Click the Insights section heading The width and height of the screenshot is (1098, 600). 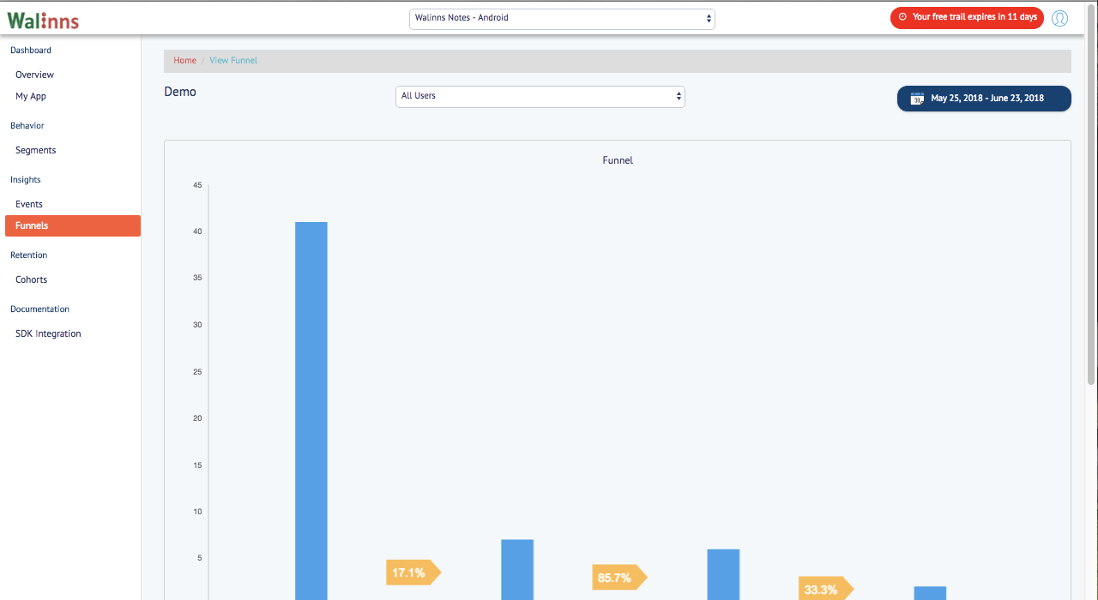click(x=26, y=179)
